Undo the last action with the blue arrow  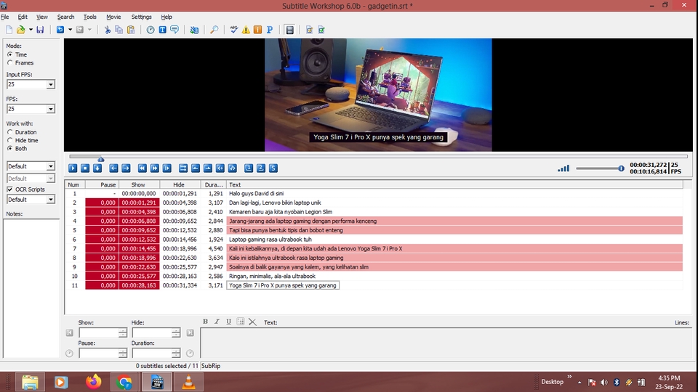click(60, 30)
